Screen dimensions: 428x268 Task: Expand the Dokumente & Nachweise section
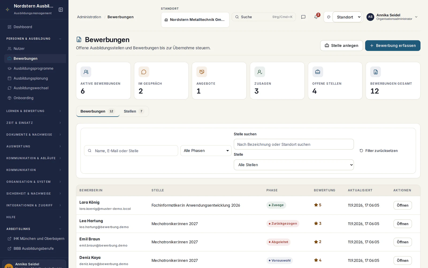point(34,135)
